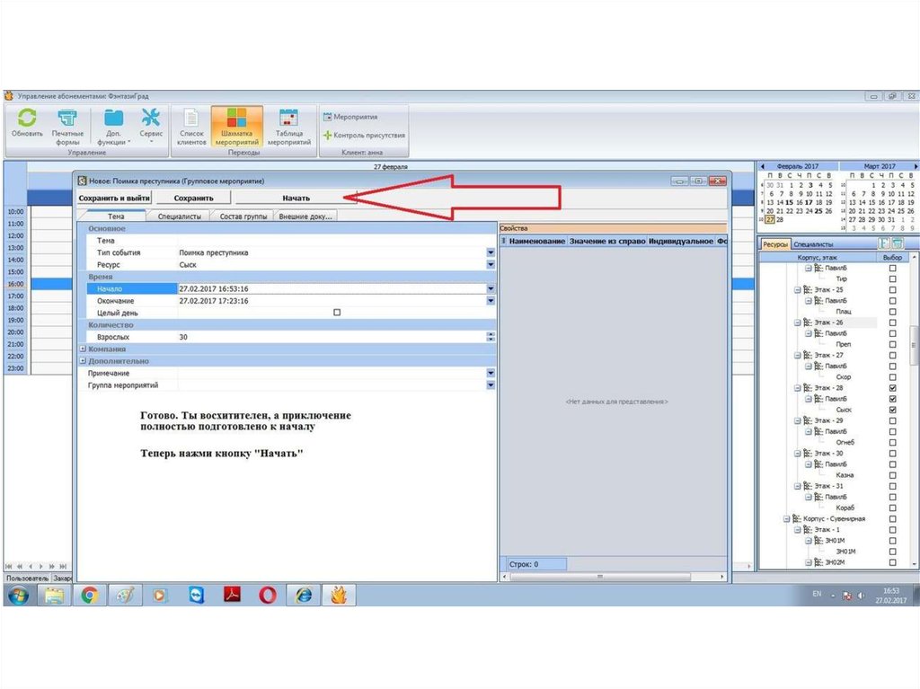Click the Обновить refresh icon
The width and height of the screenshot is (920, 689).
(x=27, y=124)
